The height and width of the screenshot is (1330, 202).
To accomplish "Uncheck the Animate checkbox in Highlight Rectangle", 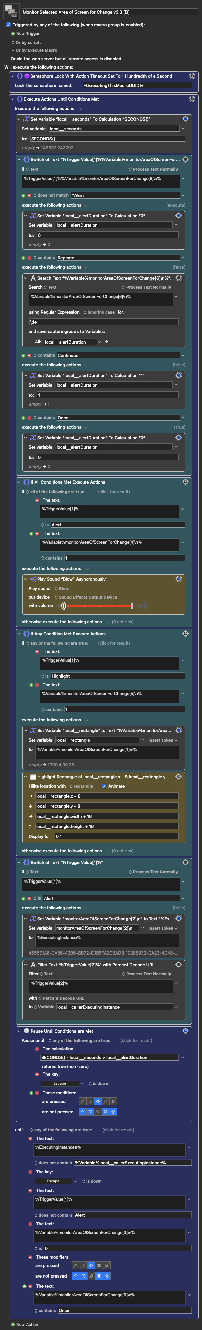I will [104, 786].
